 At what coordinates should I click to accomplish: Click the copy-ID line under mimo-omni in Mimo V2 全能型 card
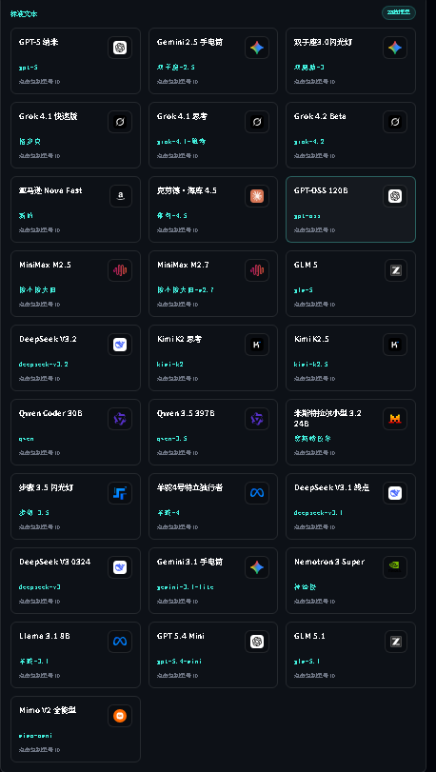40,750
